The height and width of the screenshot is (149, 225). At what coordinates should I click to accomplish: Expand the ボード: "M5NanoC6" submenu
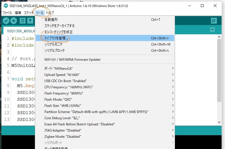[x=105, y=69]
